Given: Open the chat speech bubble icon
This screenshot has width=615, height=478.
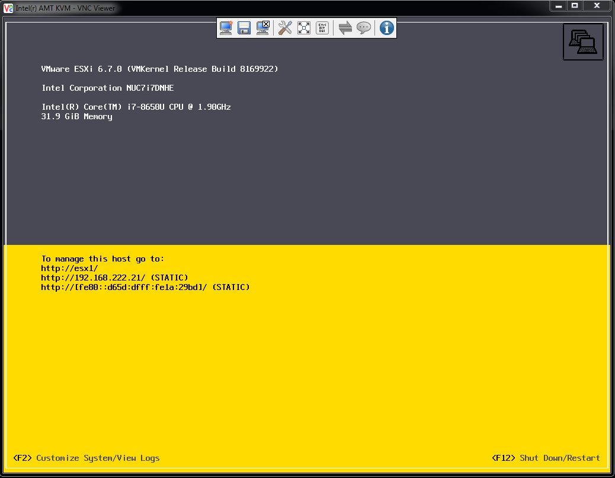Looking at the screenshot, I should [364, 28].
